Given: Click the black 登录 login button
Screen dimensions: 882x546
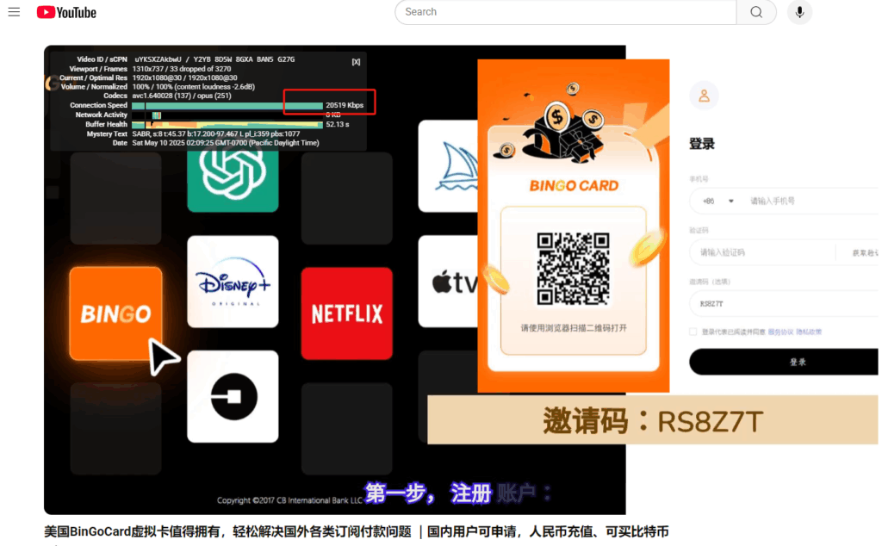Looking at the screenshot, I should [x=784, y=362].
